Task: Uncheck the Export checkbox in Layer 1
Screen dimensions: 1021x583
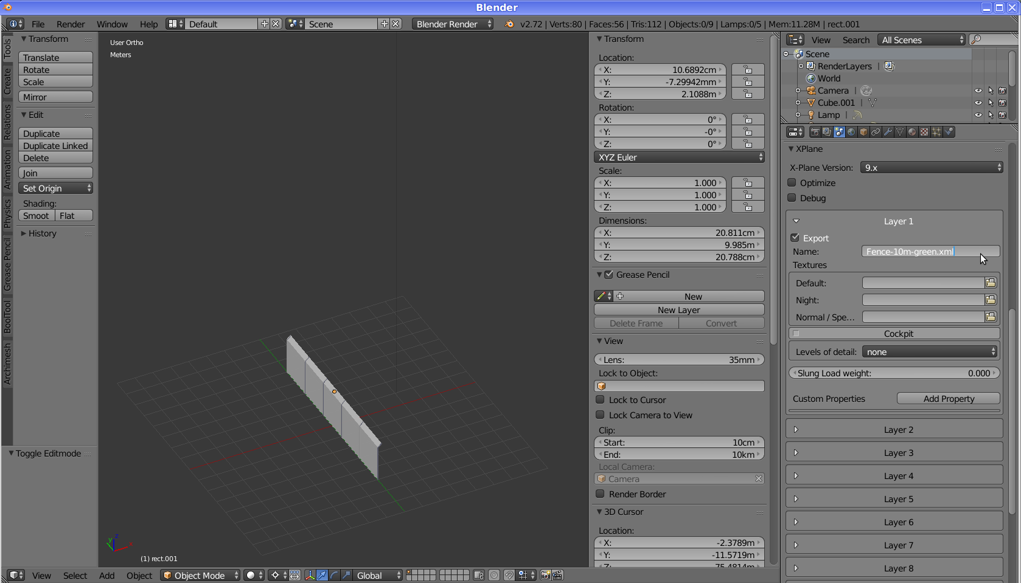Action: (x=795, y=238)
